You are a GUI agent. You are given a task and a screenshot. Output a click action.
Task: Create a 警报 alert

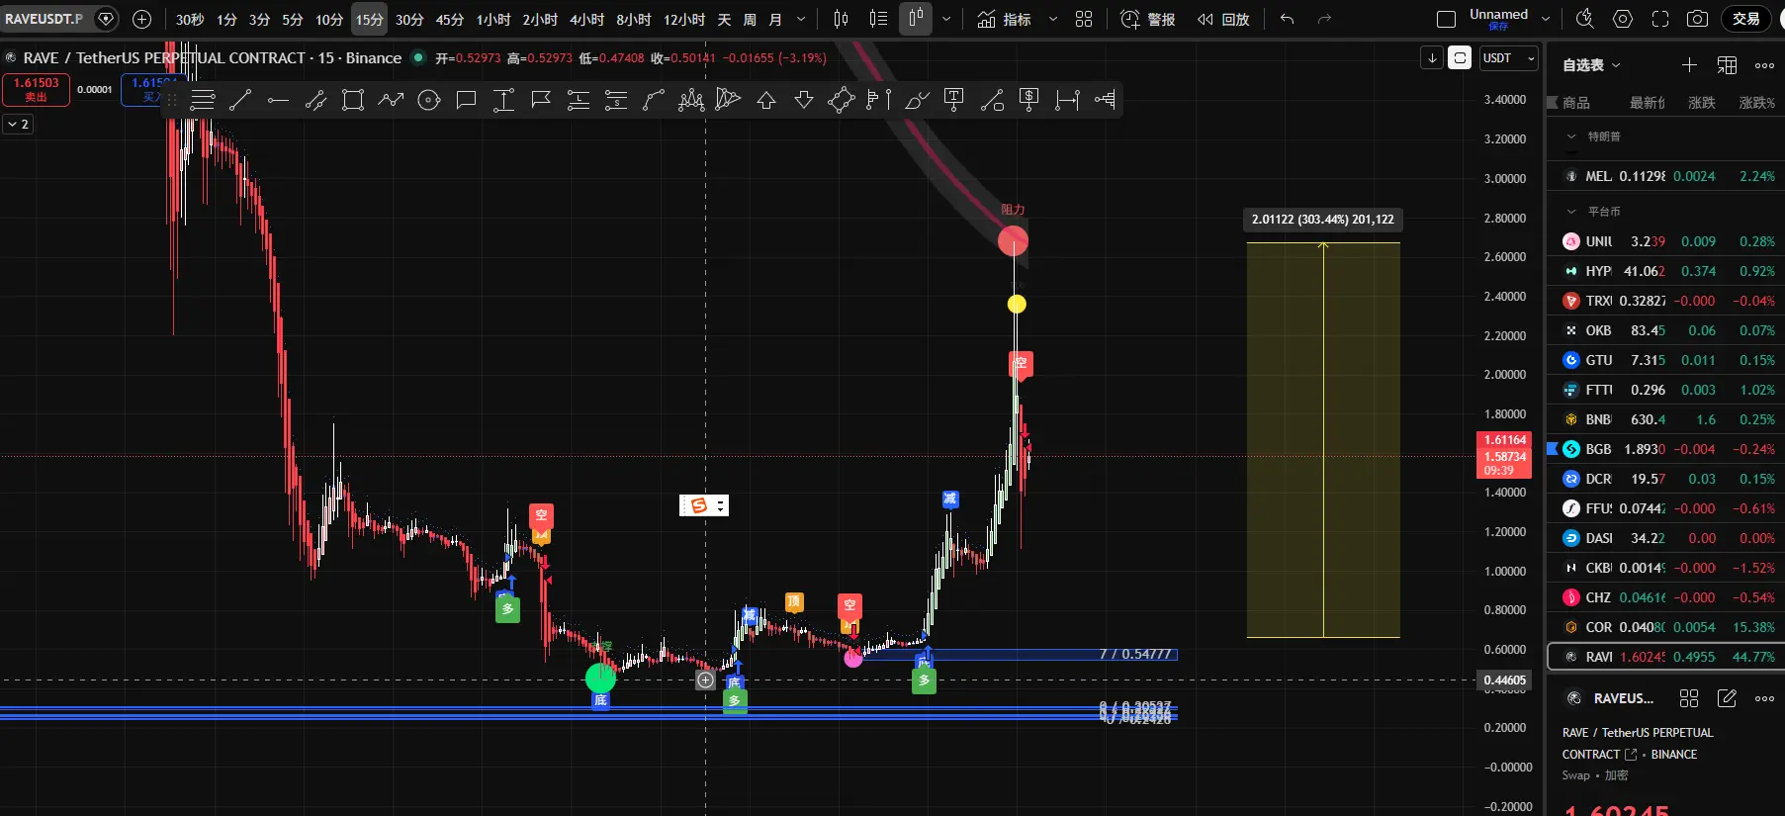click(1148, 19)
